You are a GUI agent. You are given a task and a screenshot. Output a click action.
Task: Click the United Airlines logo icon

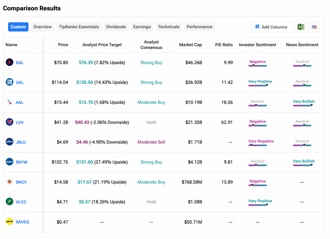[10, 82]
